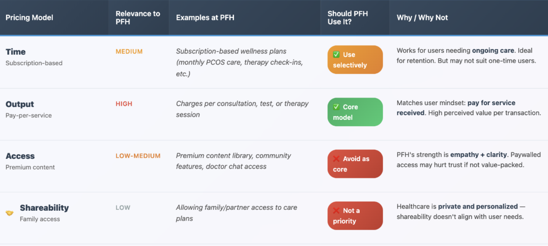Screen dimensions: 548x246
Task: Click the green checkmark in Core model badge
Action: pyautogui.click(x=336, y=107)
